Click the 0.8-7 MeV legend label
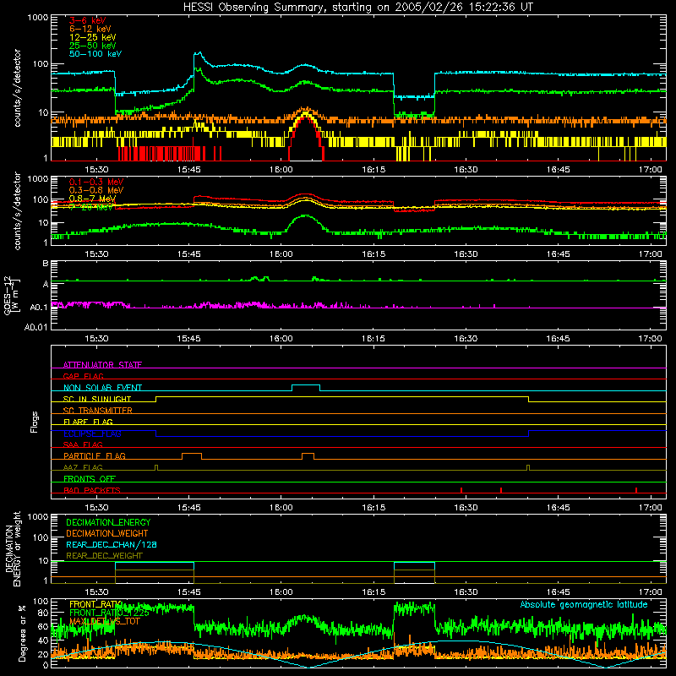The width and height of the screenshot is (676, 676). (92, 199)
